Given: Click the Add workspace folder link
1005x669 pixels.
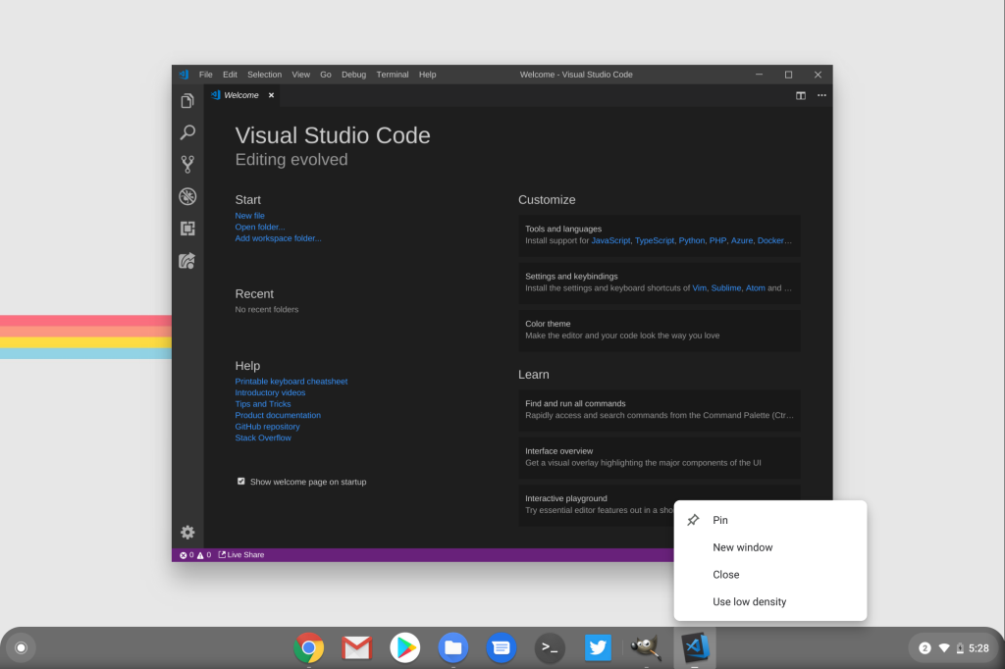Looking at the screenshot, I should (277, 237).
